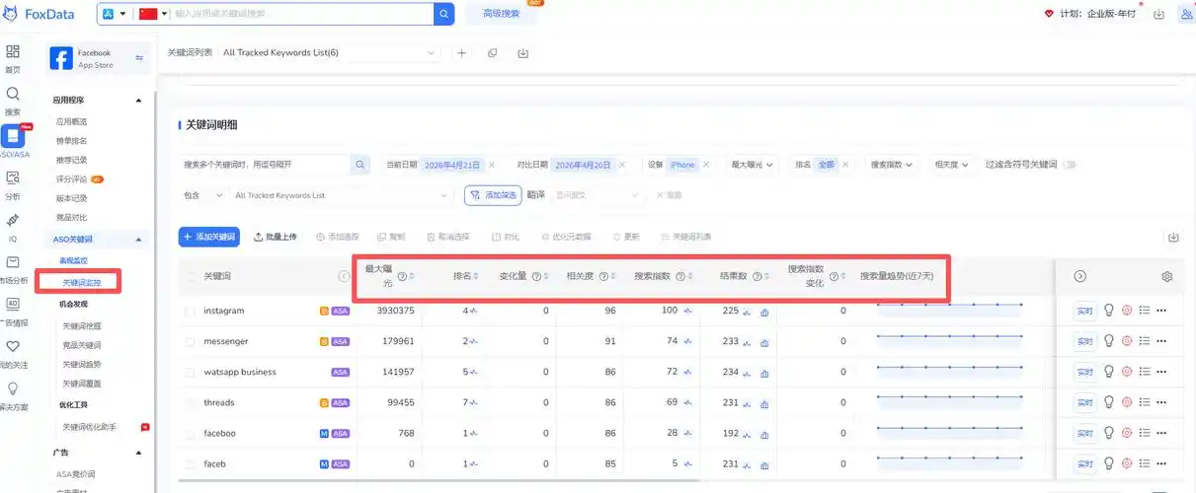1196x493 pixels.
Task: Open the App Store platform selector in the top search bar
Action: coord(116,14)
